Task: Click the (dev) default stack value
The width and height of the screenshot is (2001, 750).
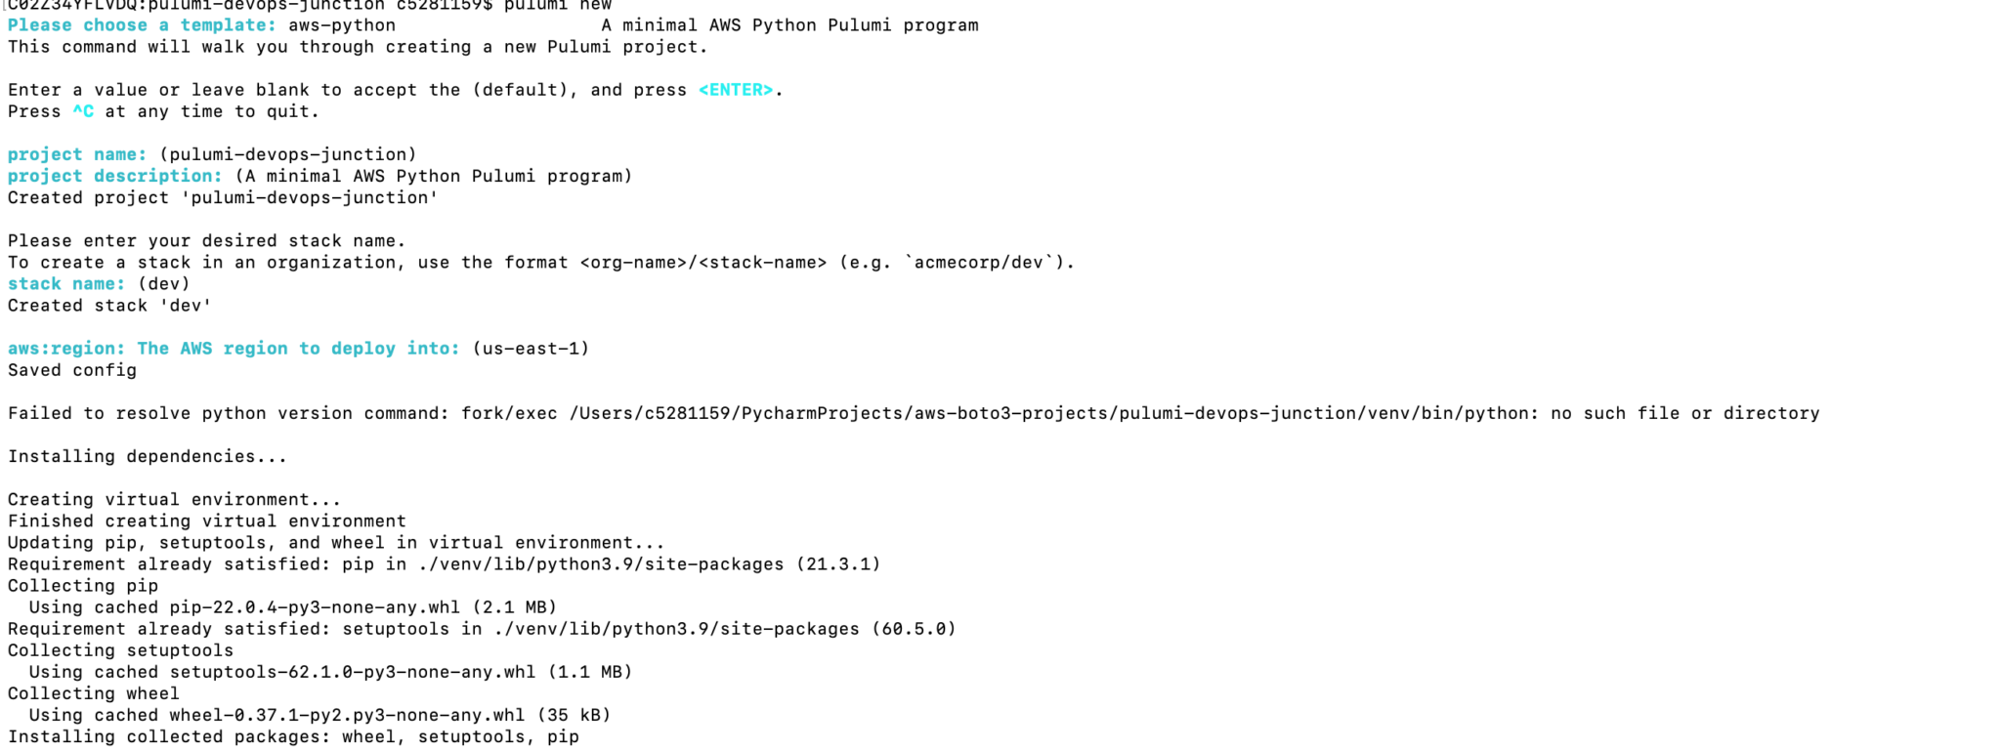Action: click(x=164, y=284)
